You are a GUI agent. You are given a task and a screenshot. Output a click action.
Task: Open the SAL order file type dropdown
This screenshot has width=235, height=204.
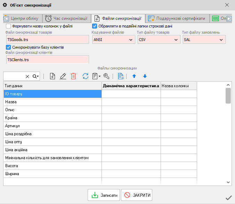[x=204, y=40]
